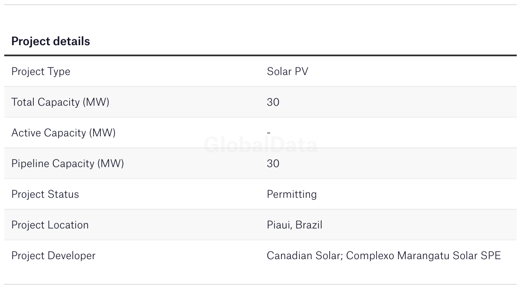Image resolution: width=521 pixels, height=289 pixels.
Task: Click the faint GlobalData watermark
Action: (260, 145)
